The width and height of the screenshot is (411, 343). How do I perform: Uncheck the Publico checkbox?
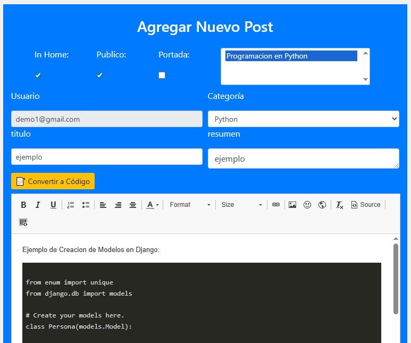pos(100,76)
